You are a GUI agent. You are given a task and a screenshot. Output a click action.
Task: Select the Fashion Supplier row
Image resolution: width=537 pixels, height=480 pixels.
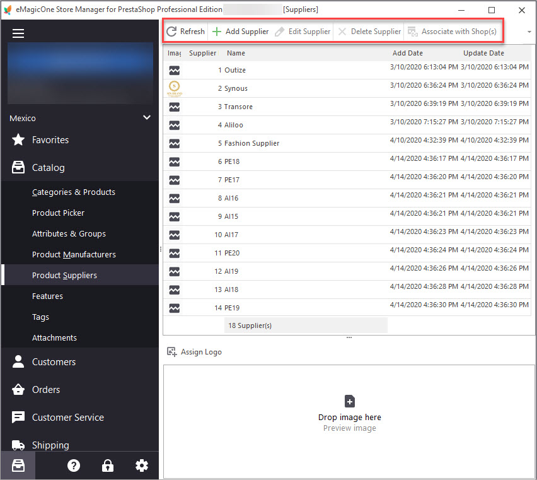click(347, 143)
